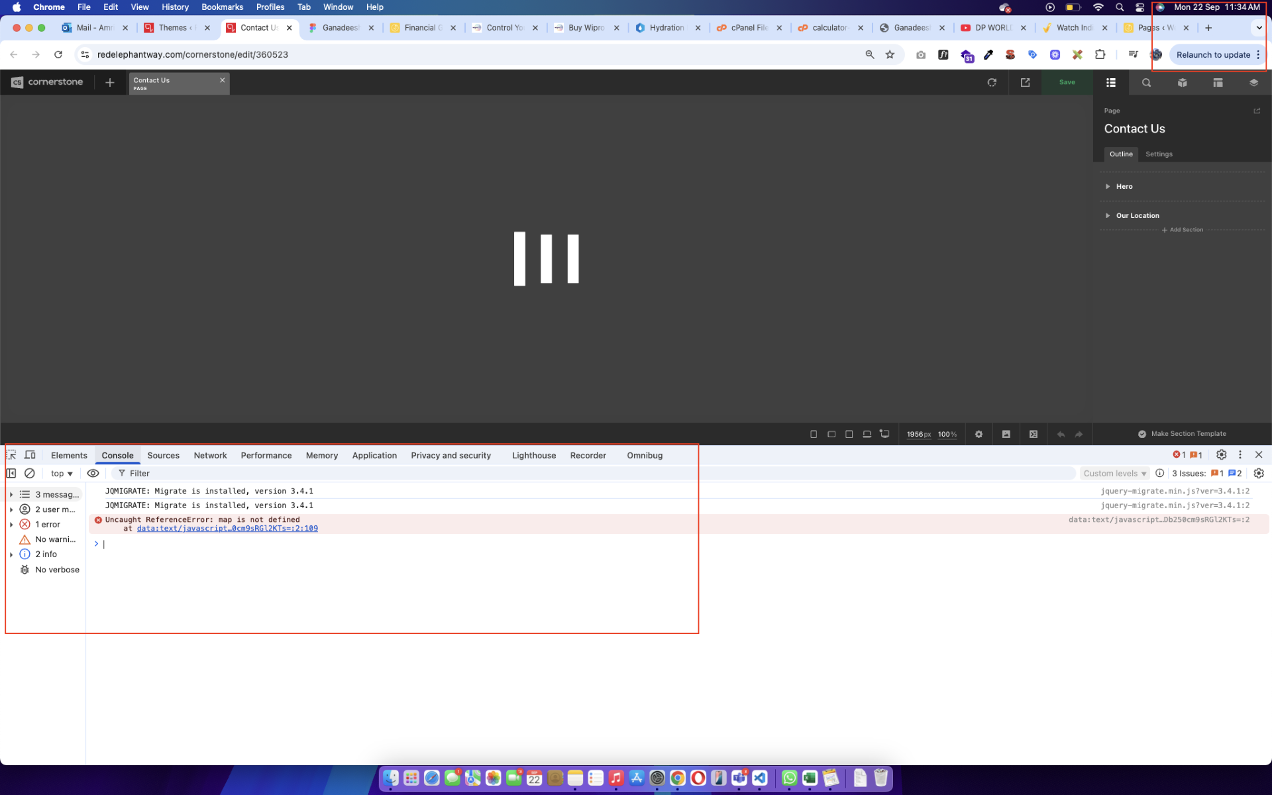
Task: Open Cornerstone outline panel icon
Action: pos(1111,83)
